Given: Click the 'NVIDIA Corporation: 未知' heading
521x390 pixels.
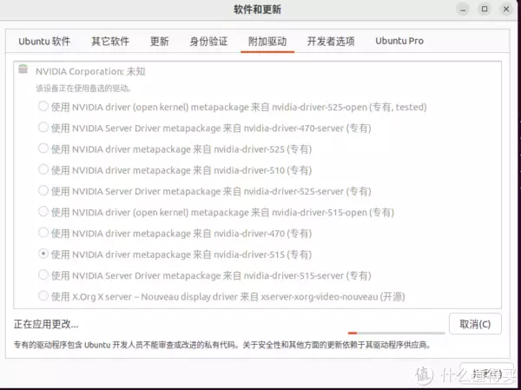Looking at the screenshot, I should 90,71.
